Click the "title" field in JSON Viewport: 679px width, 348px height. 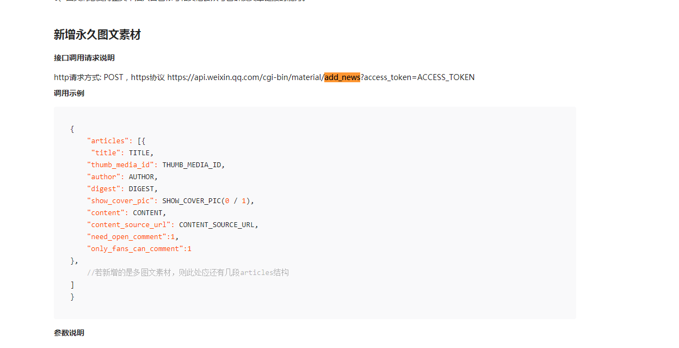coord(106,152)
